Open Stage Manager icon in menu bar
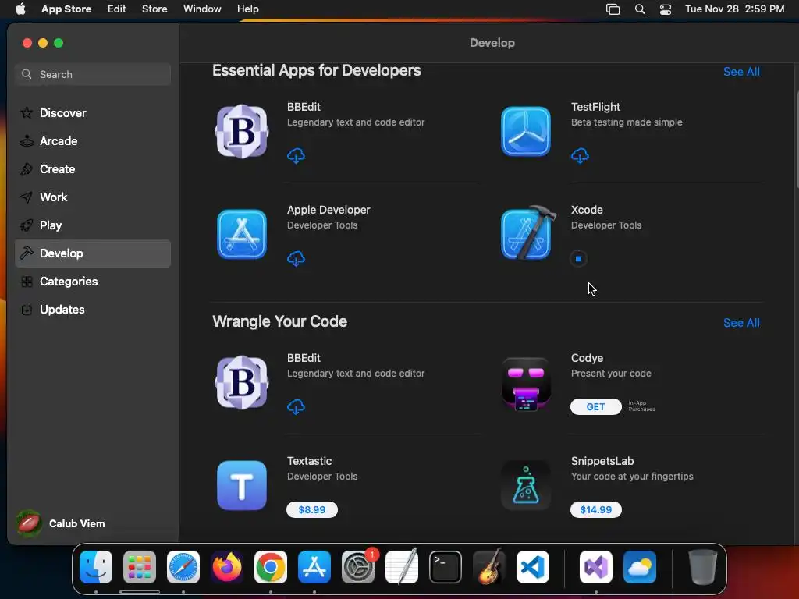The height and width of the screenshot is (599, 799). coord(613,9)
